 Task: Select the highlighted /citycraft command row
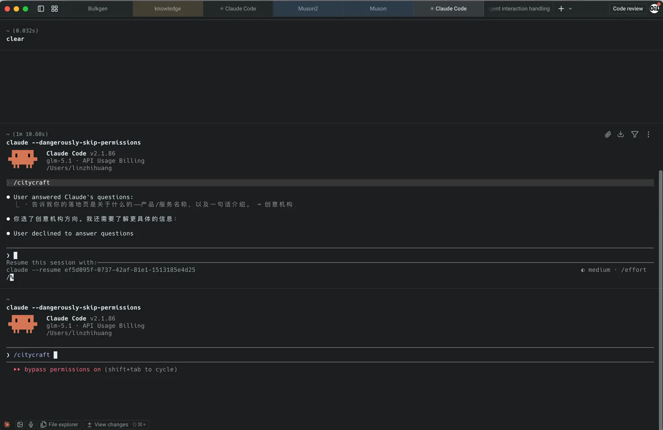pyautogui.click(x=330, y=183)
